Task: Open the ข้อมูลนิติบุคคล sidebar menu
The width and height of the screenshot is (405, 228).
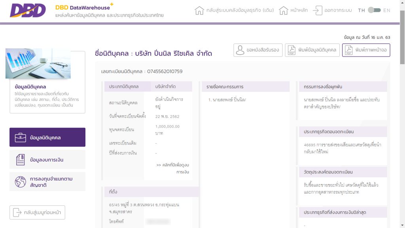Action: pyautogui.click(x=47, y=137)
